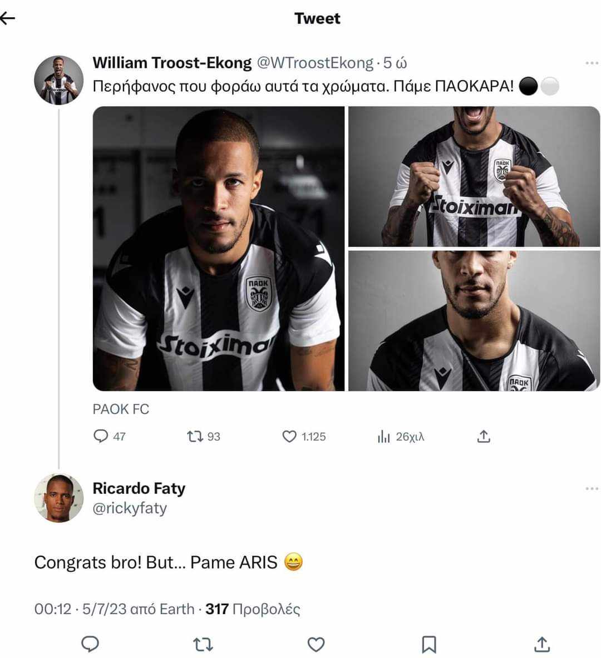View analytics showing 26χιλ views
Image resolution: width=601 pixels, height=658 pixels.
click(383, 437)
